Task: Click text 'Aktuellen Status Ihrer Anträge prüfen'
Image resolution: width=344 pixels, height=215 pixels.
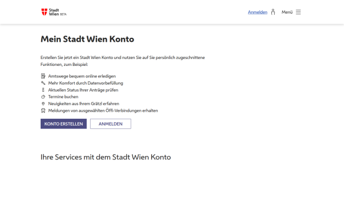Action: 83,90
